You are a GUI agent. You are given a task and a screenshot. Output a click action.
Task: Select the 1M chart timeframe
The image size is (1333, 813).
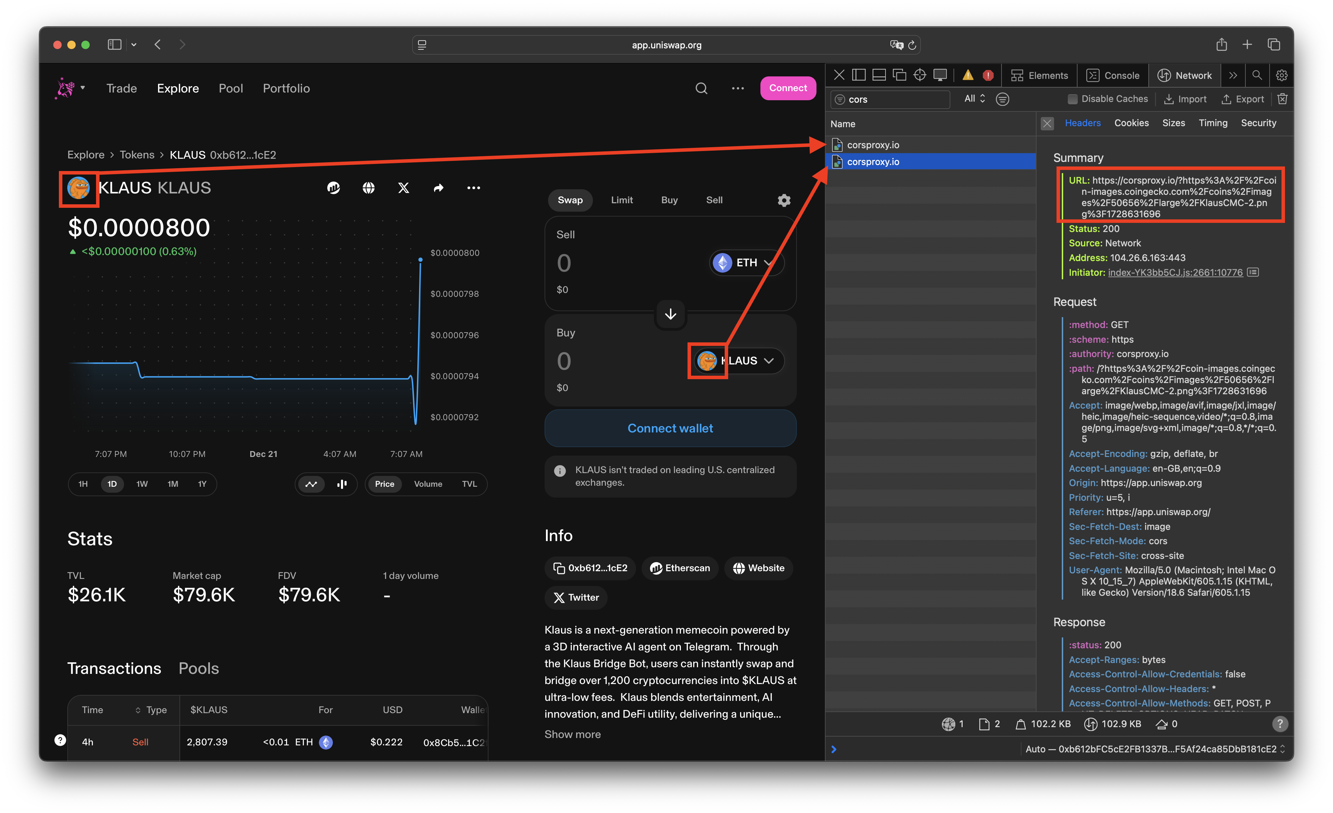(x=172, y=484)
